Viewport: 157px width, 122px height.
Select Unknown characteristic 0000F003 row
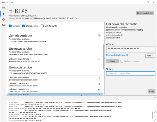[55, 79]
